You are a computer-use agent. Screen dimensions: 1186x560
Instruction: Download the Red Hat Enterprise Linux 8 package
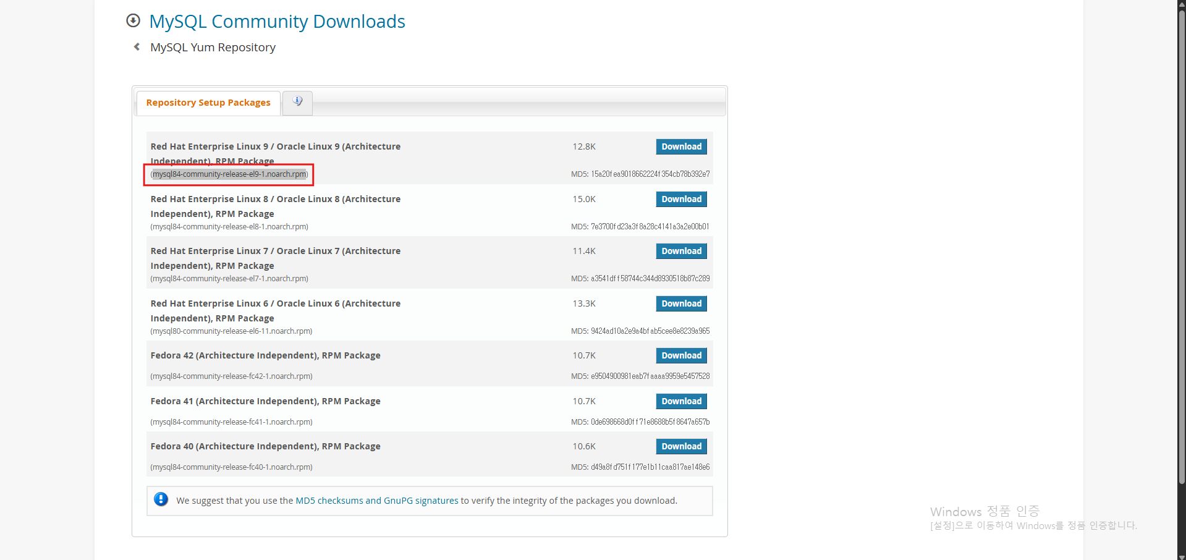pyautogui.click(x=681, y=199)
